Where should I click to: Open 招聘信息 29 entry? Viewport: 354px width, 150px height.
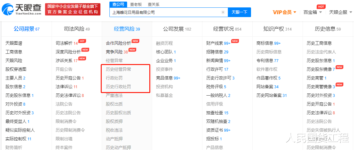[217, 52]
